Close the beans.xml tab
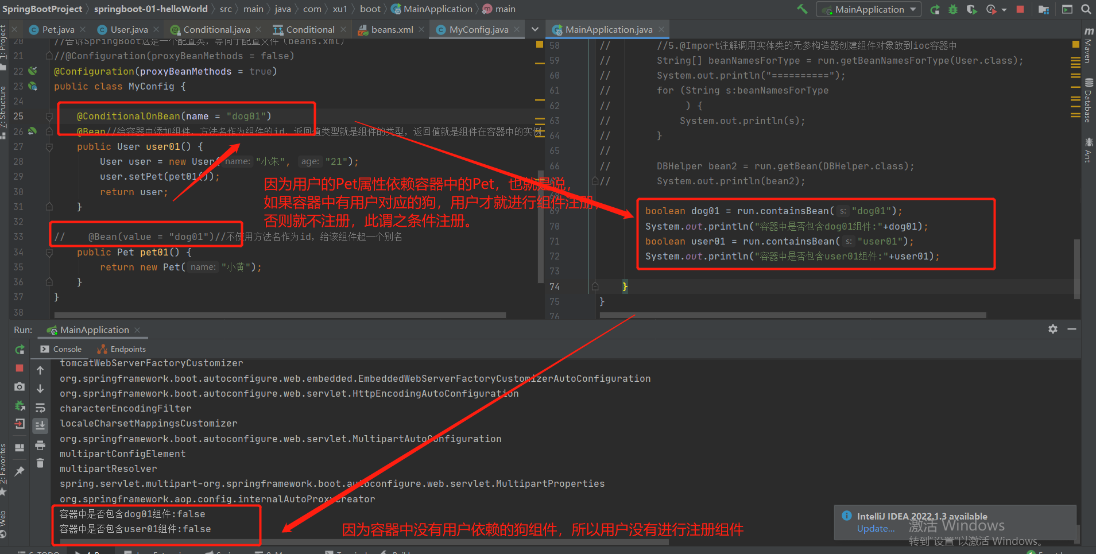1096x554 pixels. pyautogui.click(x=421, y=29)
